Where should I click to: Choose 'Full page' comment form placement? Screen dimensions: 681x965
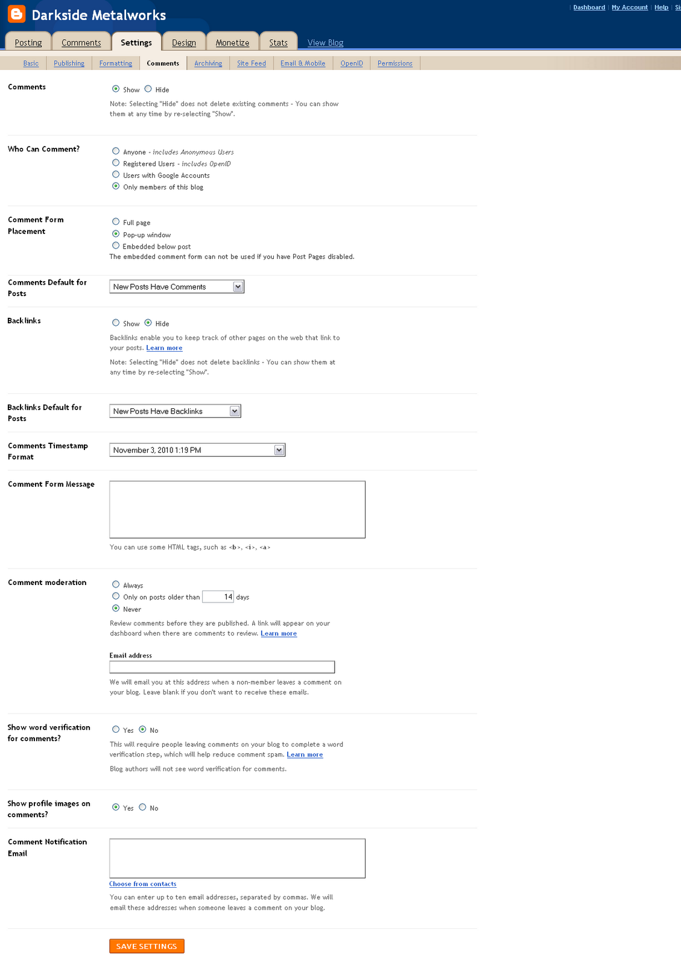click(116, 222)
